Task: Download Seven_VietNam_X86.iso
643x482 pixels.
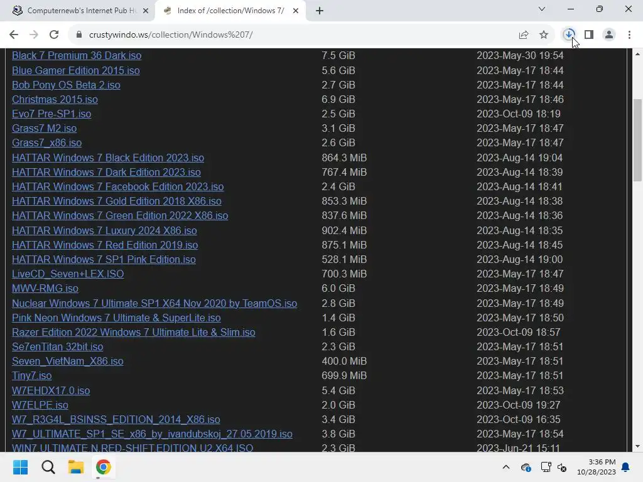Action: (x=68, y=361)
